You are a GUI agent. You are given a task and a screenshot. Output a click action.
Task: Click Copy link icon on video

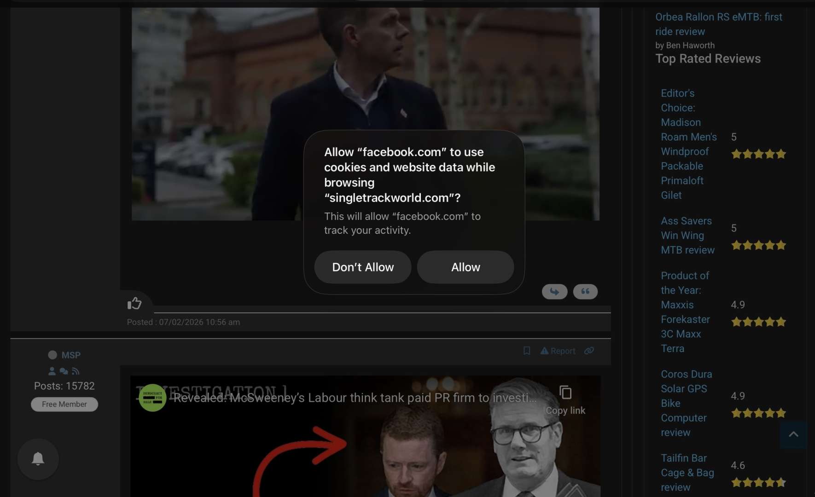tap(565, 393)
